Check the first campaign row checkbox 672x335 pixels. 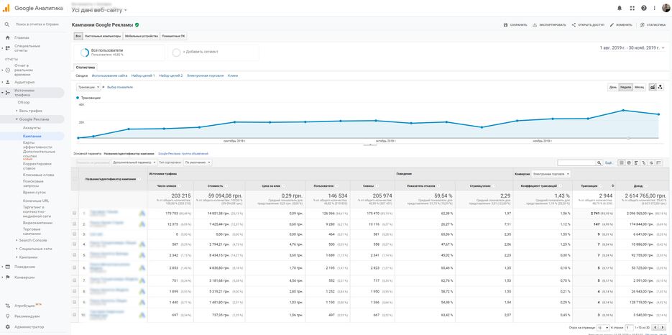pyautogui.click(x=74, y=214)
